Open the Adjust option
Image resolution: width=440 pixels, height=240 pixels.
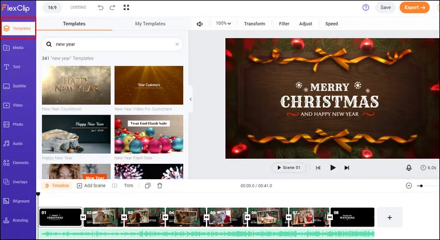click(x=305, y=24)
